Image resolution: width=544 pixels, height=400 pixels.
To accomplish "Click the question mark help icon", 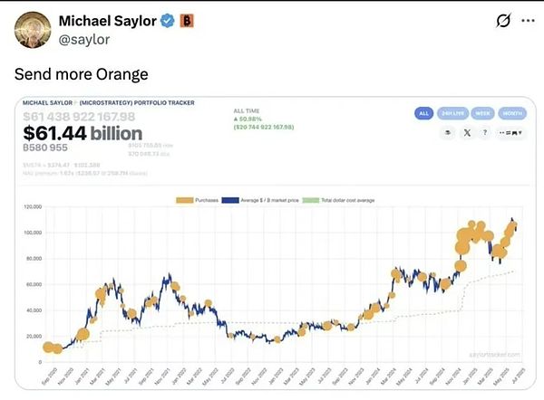I will pos(486,132).
